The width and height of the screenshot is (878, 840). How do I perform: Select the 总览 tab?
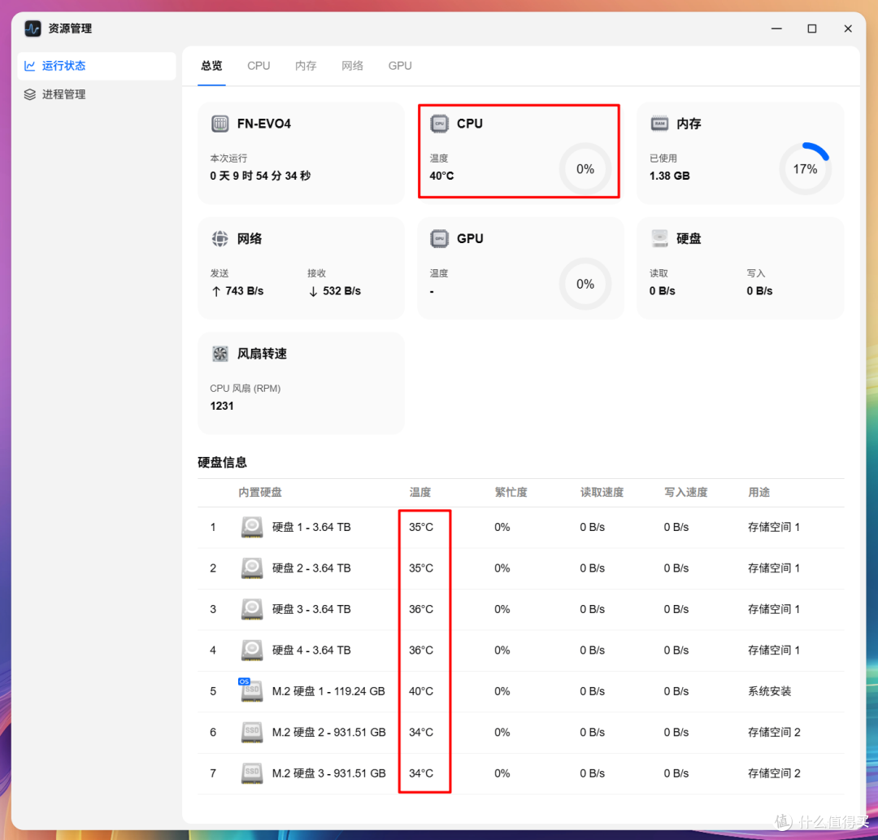tap(211, 66)
